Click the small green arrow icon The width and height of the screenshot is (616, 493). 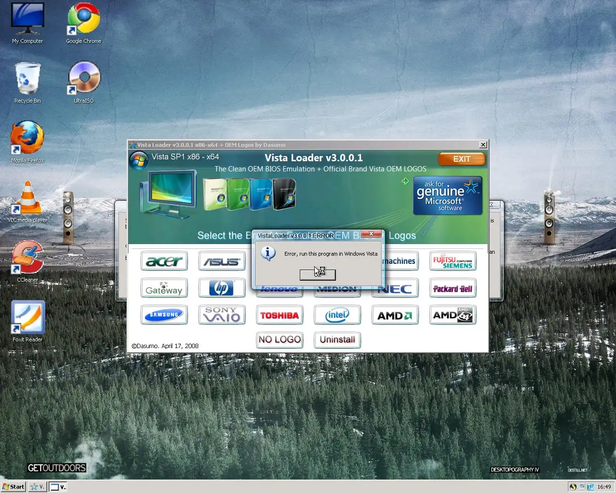point(405,181)
